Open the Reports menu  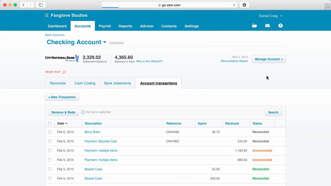point(125,26)
